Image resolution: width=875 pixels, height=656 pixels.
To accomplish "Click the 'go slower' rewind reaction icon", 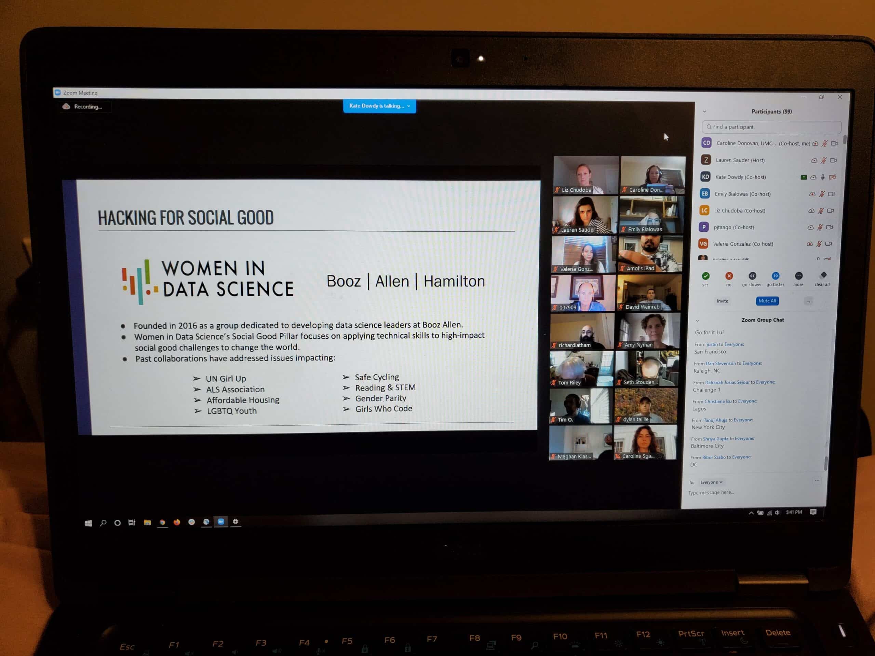I will pos(752,276).
